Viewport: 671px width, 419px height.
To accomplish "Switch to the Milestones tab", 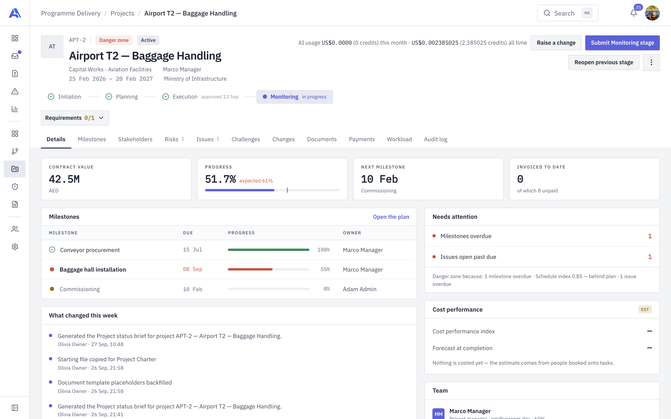I will [92, 139].
